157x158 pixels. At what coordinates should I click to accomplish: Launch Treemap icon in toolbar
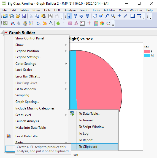[96, 23]
